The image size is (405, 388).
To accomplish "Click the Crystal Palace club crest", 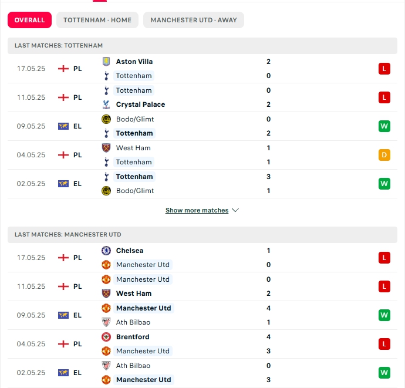I will 106,104.
